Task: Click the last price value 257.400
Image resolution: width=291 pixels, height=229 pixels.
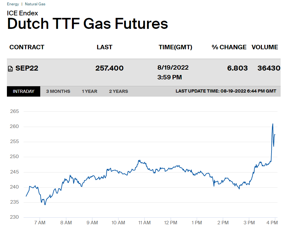Action: tap(109, 68)
